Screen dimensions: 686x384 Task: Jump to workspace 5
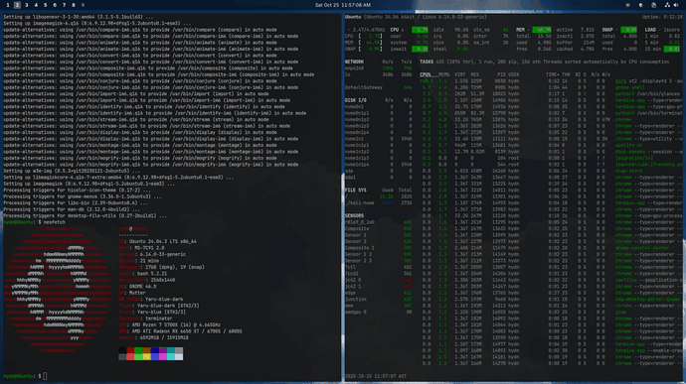pos(45,5)
